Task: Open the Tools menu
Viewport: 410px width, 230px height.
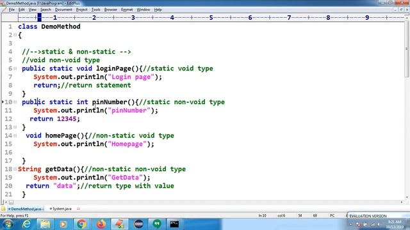Action: [x=95, y=10]
